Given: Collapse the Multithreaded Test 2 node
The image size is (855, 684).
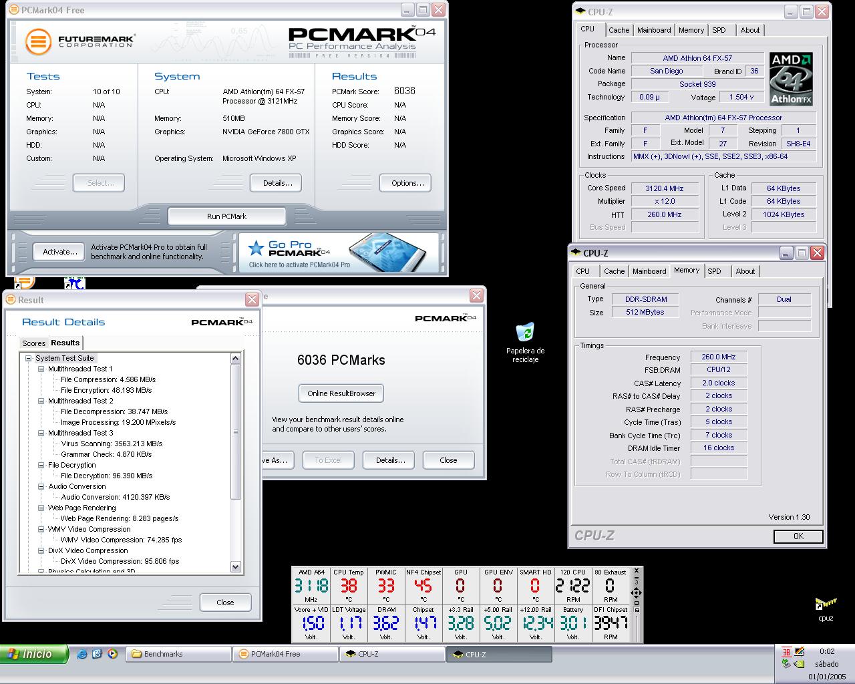Looking at the screenshot, I should 41,401.
